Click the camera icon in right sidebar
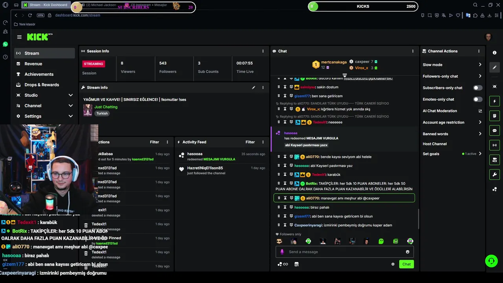This screenshot has width=503, height=283. tap(494, 86)
